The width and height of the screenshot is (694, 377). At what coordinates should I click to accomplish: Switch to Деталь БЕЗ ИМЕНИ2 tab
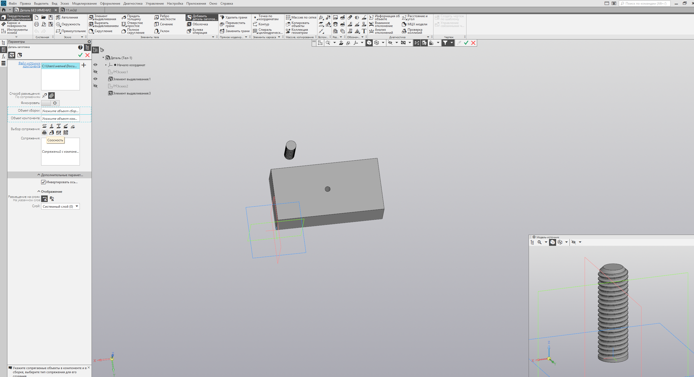click(35, 10)
